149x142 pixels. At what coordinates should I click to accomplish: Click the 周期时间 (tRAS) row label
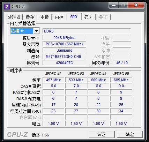coord(26,105)
